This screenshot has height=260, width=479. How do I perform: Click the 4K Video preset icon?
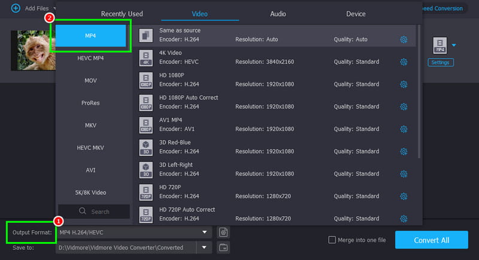click(x=146, y=58)
